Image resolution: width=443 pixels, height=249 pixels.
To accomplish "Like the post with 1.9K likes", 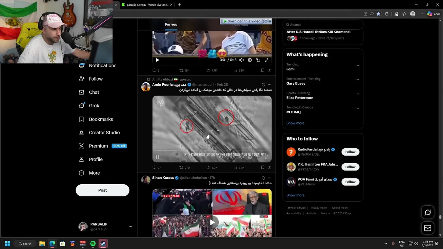I will pos(212,168).
